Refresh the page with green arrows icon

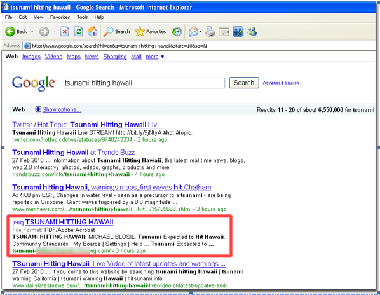[x=79, y=32]
